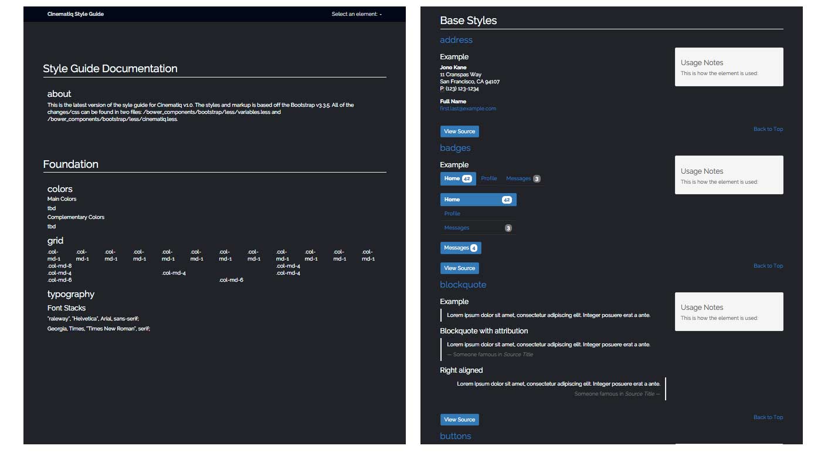Choose Messages in the stacked pills list
Viewport: 821px width, 459px height.
(x=478, y=228)
